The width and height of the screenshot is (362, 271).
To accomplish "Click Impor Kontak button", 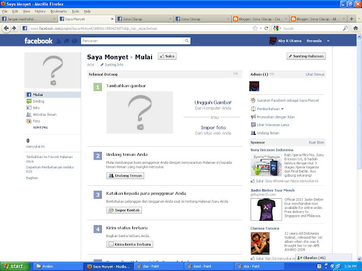I will tap(124, 210).
